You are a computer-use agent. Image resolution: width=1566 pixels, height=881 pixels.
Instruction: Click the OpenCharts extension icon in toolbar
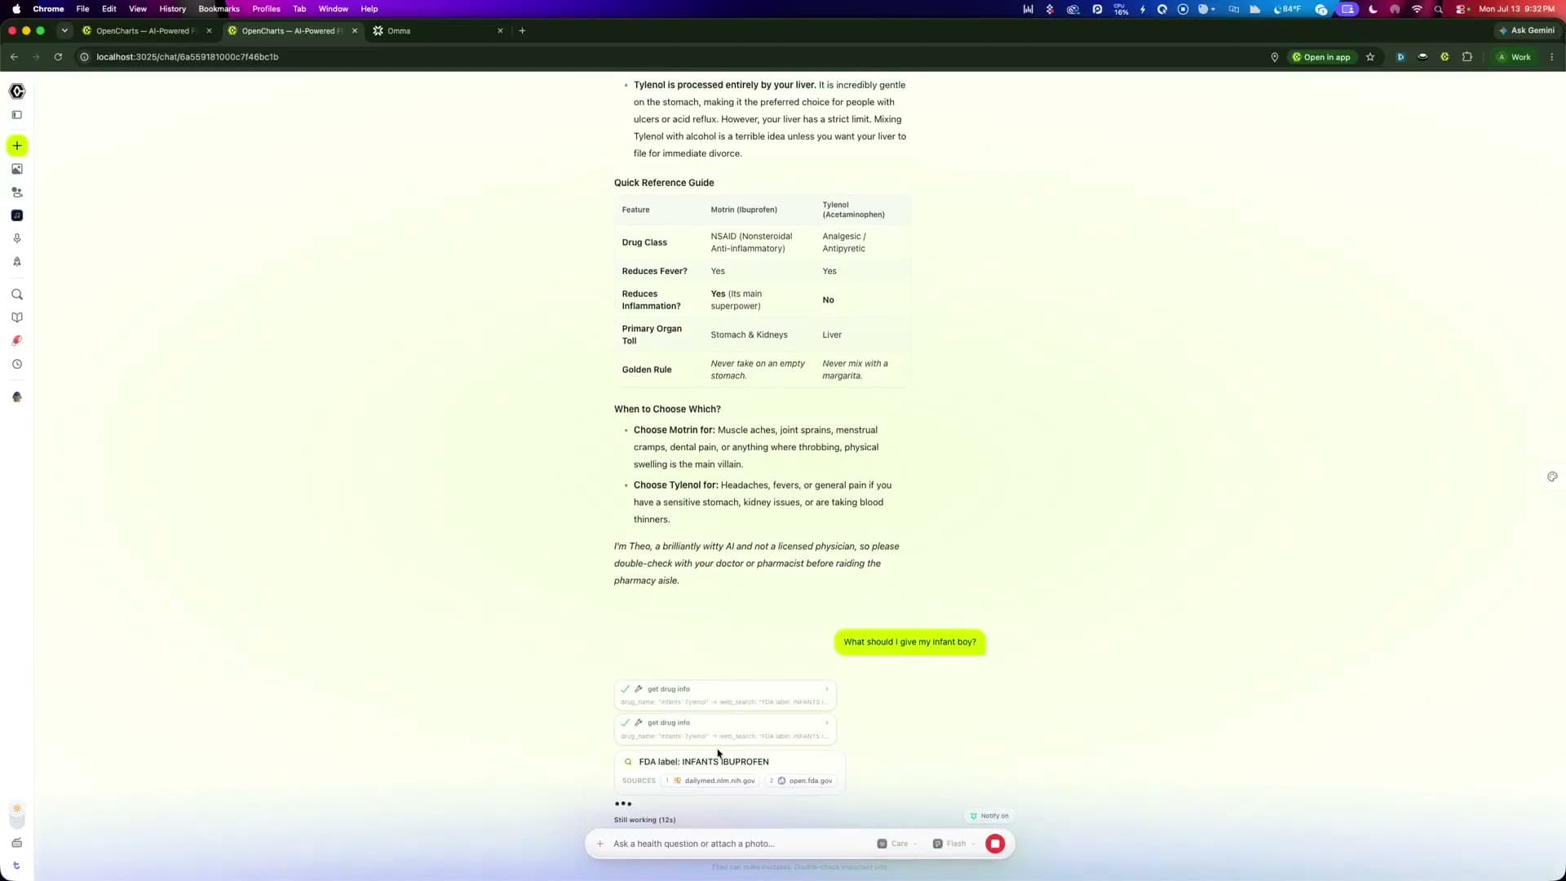pyautogui.click(x=1444, y=57)
